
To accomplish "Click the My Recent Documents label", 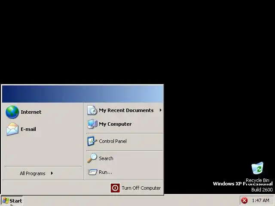I will [x=126, y=110].
